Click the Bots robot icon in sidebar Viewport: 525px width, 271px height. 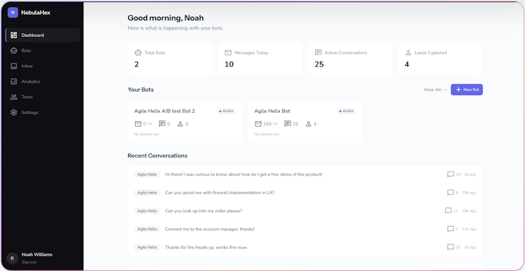(x=14, y=50)
